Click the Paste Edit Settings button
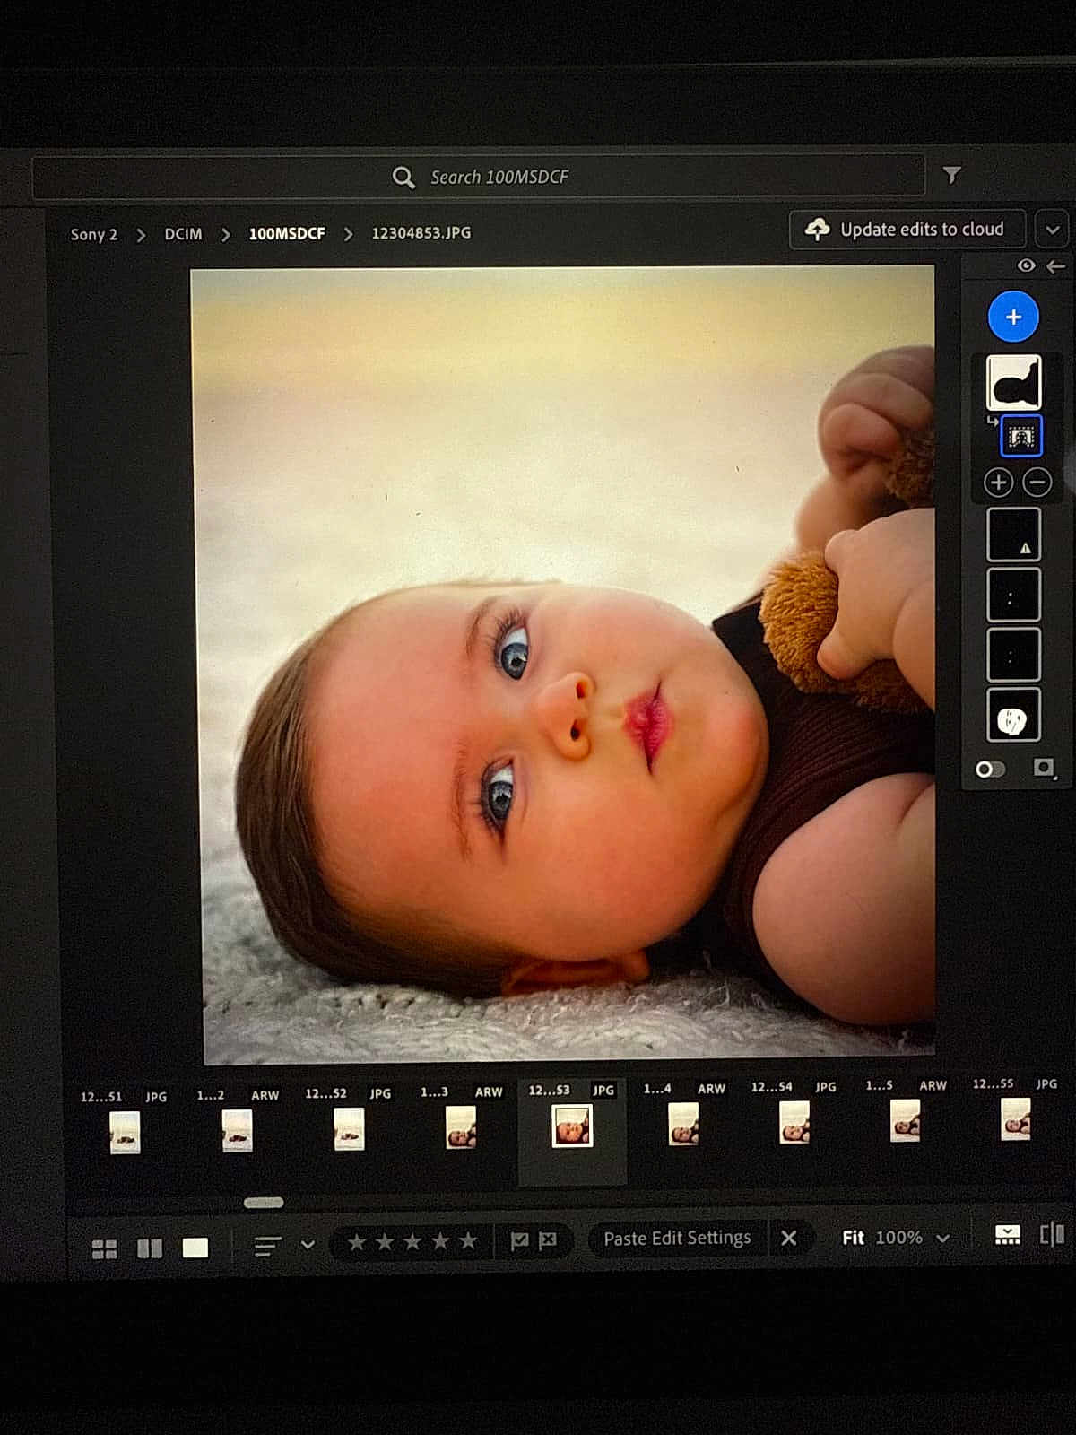This screenshot has height=1435, width=1076. click(676, 1239)
